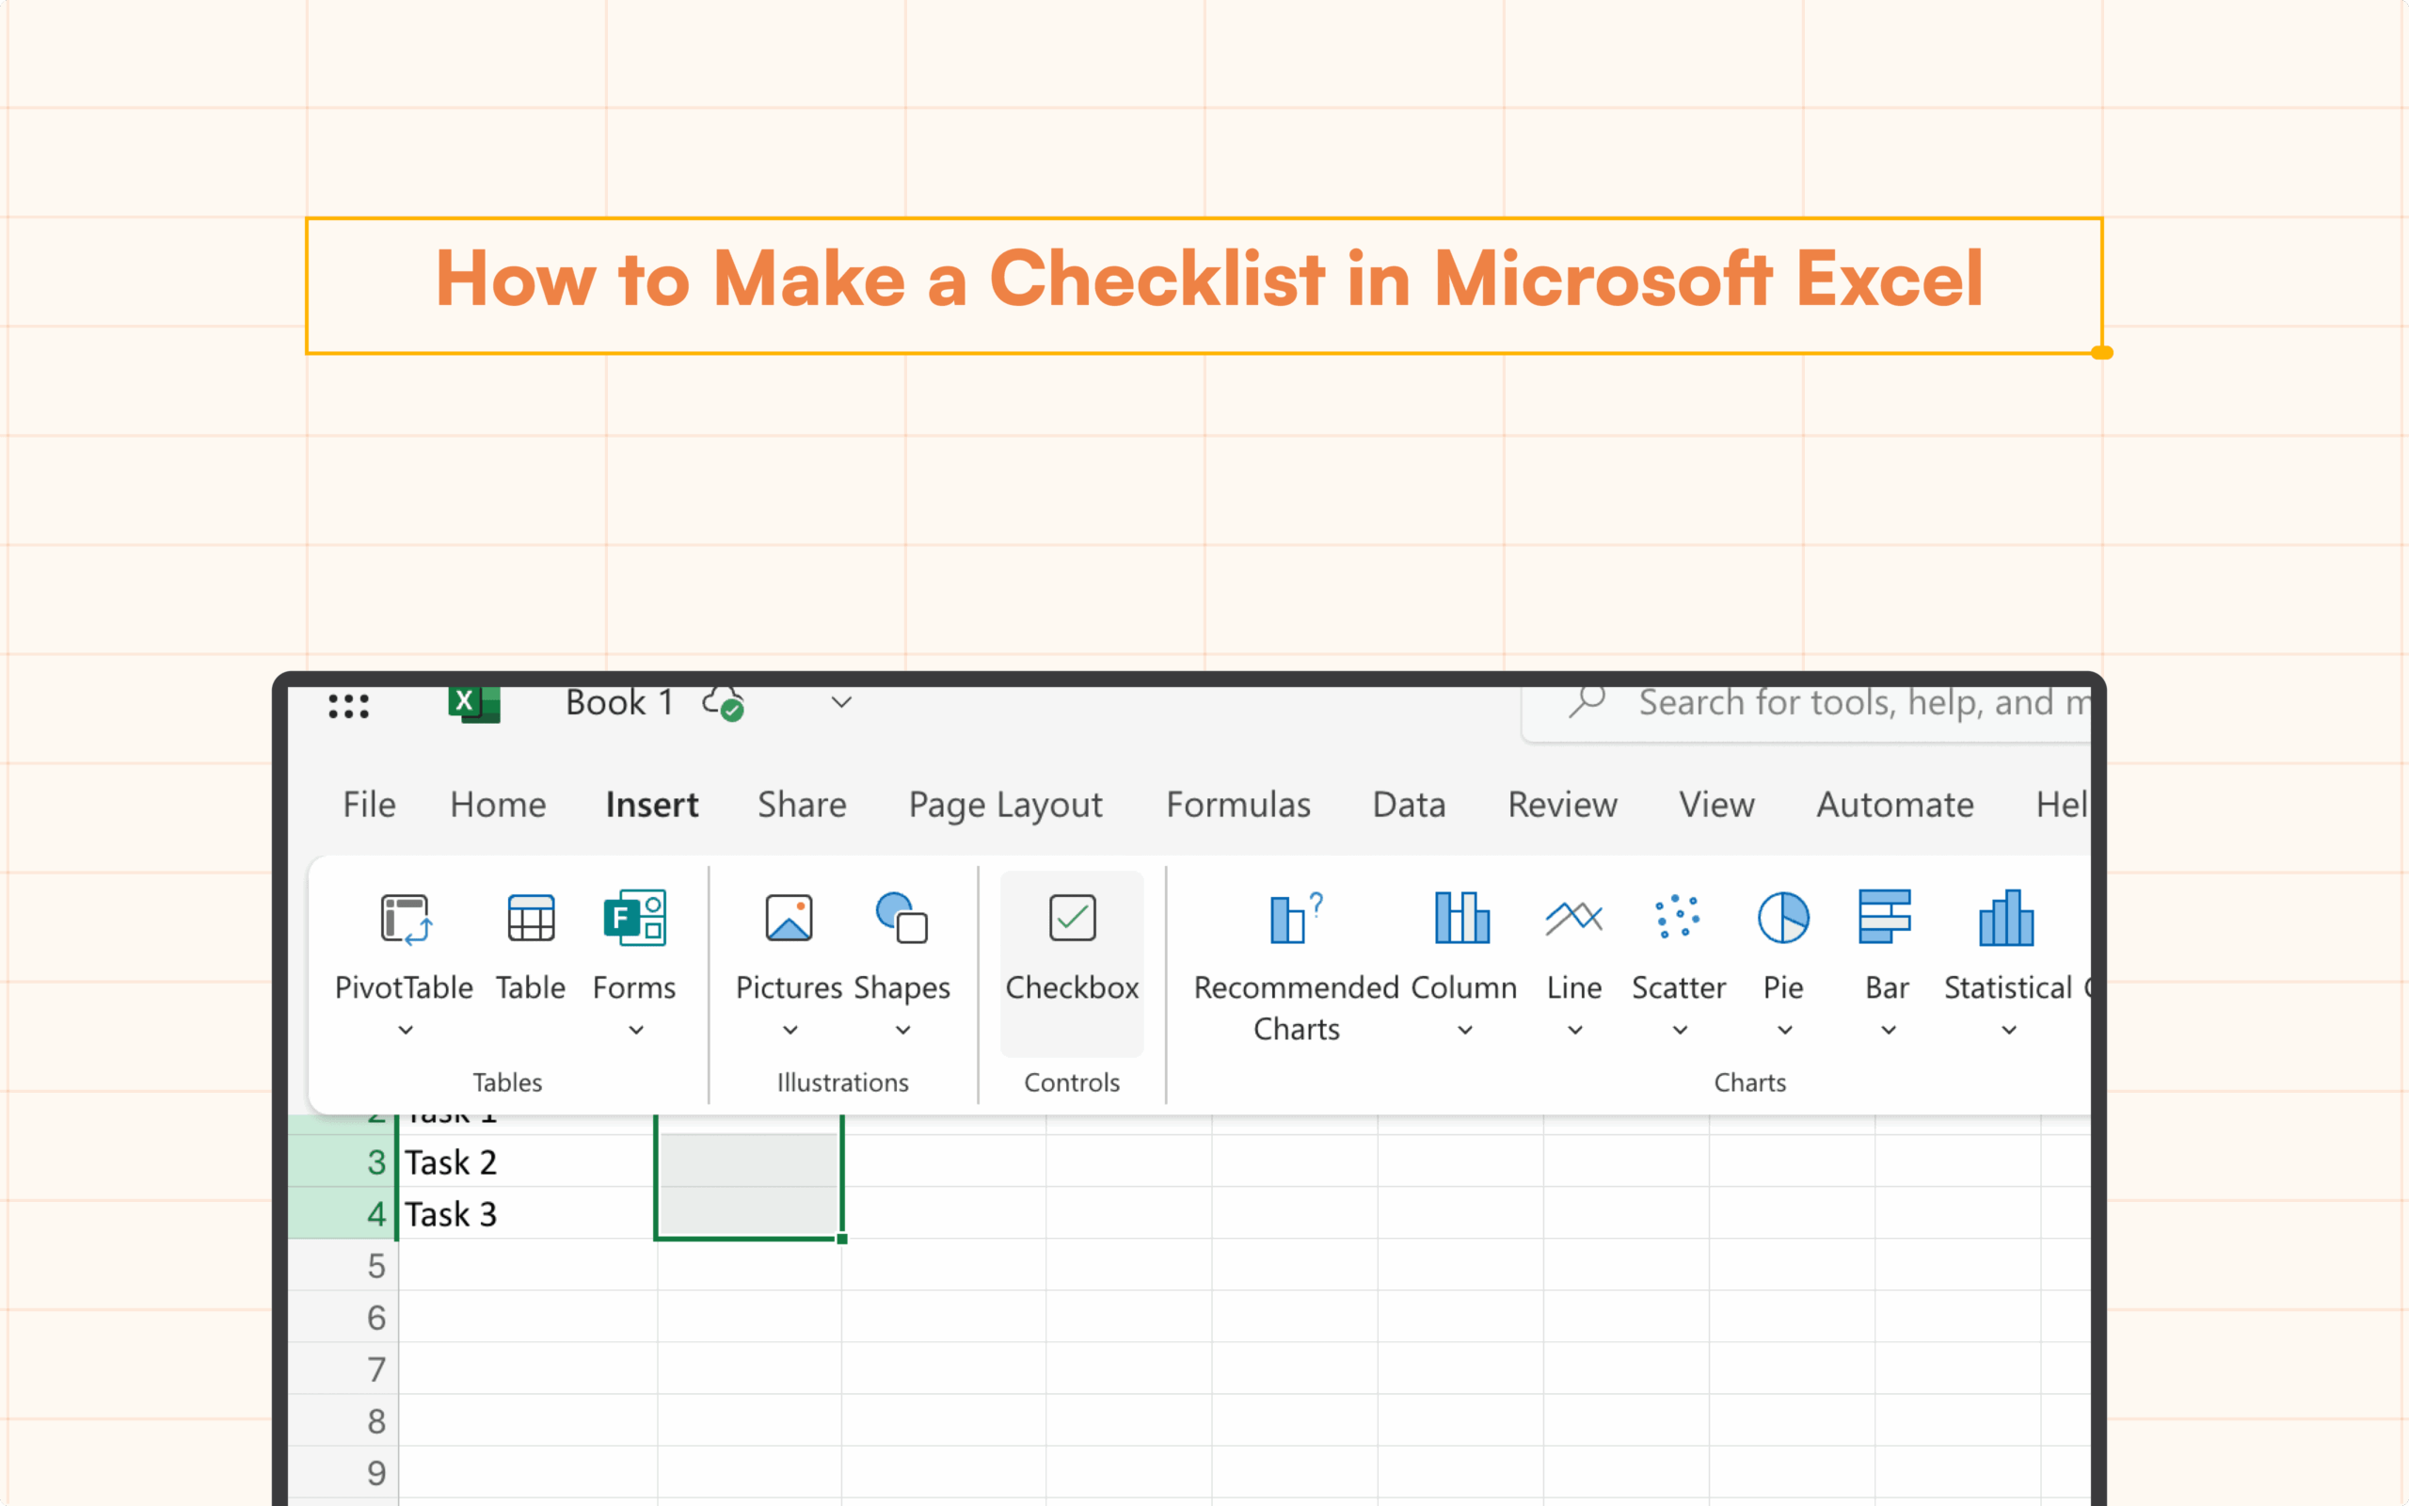Expand the Column chart dropdown arrow
Image resolution: width=2409 pixels, height=1506 pixels.
pyautogui.click(x=1465, y=1030)
